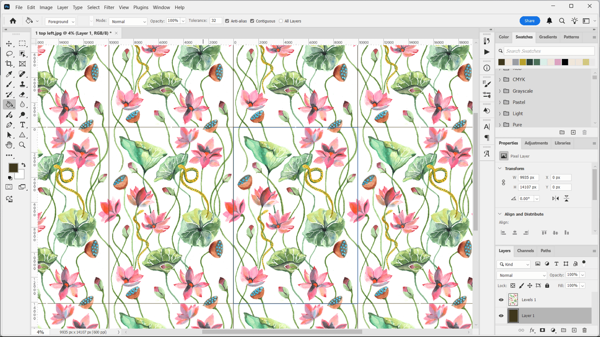Select the Eyedropper tool
Screen dimensions: 600x337
pyautogui.click(x=9, y=74)
